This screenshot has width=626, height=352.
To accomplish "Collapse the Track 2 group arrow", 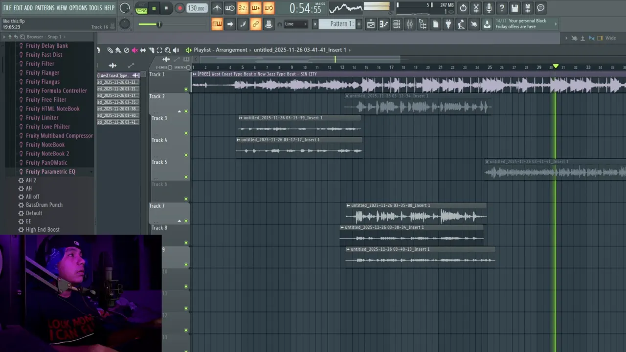I will 179,111.
